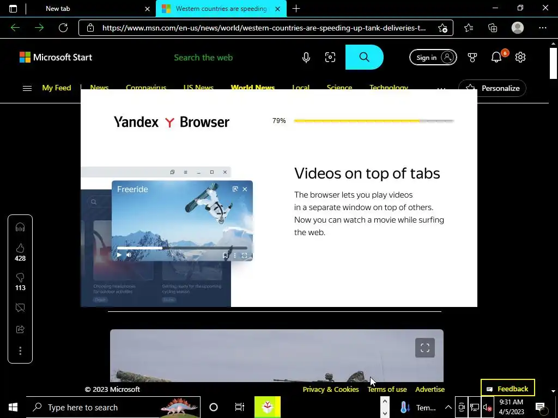558x418 pixels.
Task: Open Cortana circle icon on taskbar
Action: [x=214, y=407]
